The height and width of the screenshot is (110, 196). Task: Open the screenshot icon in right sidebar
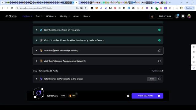[194, 62]
